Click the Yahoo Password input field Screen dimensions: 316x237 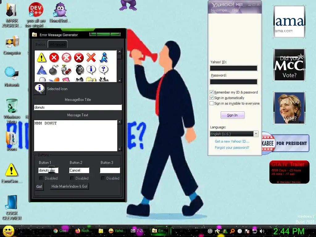coord(234,81)
